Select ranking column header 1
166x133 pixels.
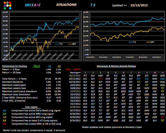coord(85,73)
